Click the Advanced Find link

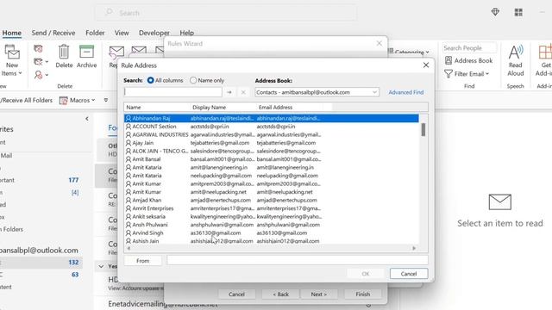pos(406,92)
